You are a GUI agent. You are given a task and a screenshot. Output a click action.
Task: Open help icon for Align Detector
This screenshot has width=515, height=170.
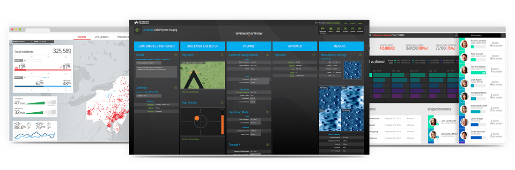(x=222, y=102)
